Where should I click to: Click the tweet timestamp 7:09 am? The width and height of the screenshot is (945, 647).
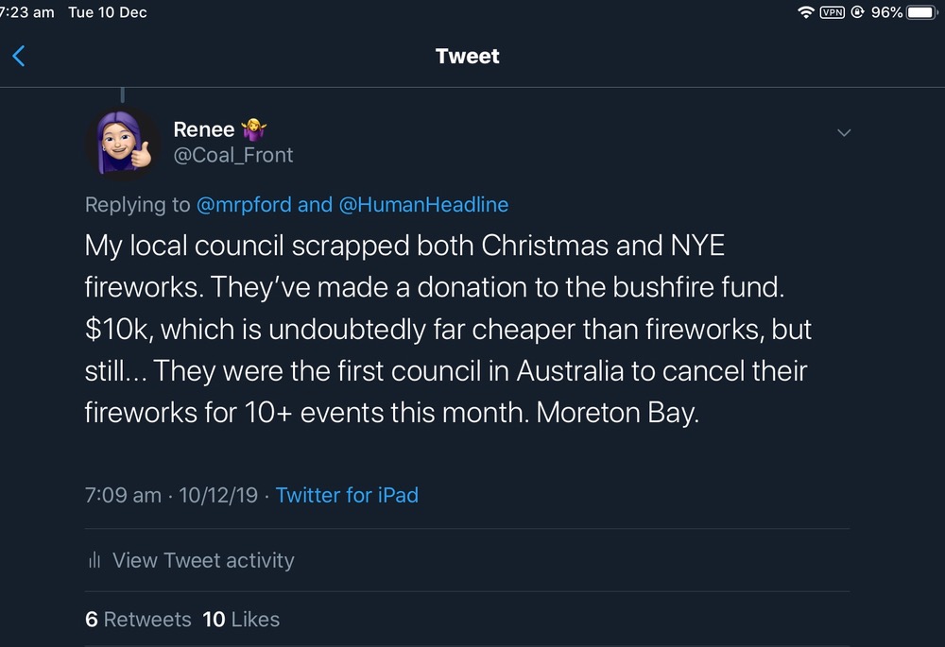tap(123, 495)
